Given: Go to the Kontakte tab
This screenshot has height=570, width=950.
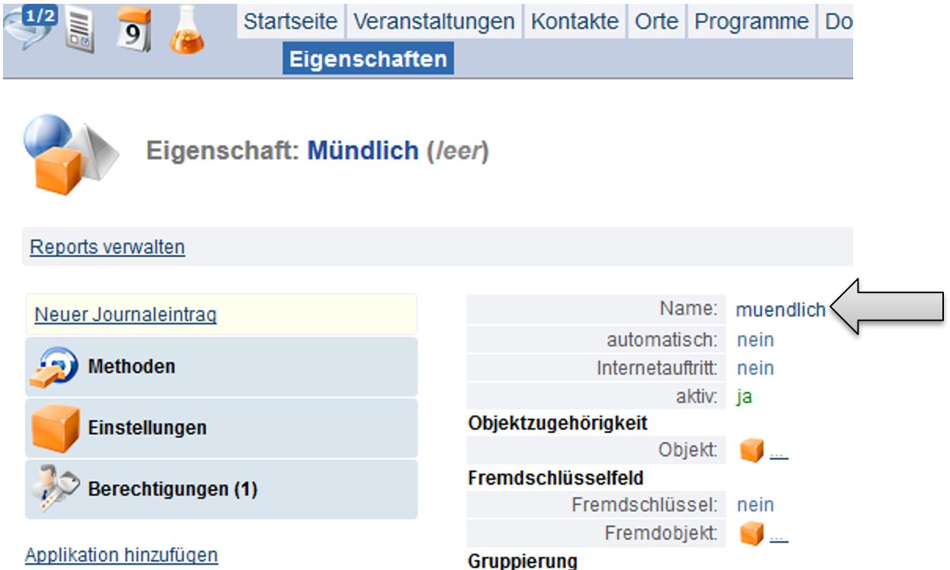Looking at the screenshot, I should click(575, 22).
